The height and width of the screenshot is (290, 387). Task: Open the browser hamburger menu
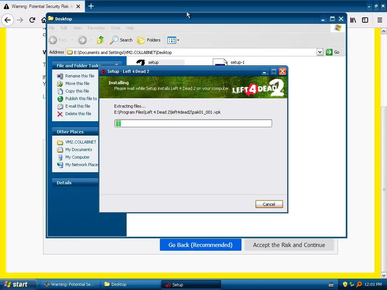380,20
